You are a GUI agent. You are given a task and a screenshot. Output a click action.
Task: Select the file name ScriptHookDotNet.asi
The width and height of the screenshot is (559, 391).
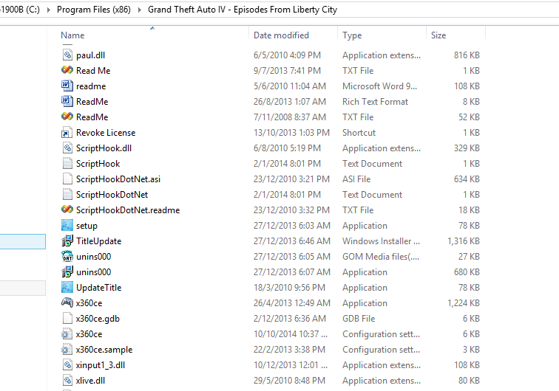coord(118,179)
